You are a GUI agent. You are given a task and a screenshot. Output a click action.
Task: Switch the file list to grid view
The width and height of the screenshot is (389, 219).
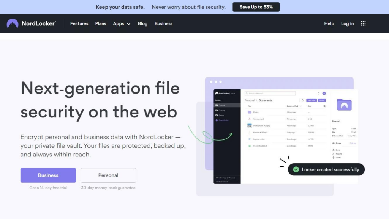(x=325, y=106)
